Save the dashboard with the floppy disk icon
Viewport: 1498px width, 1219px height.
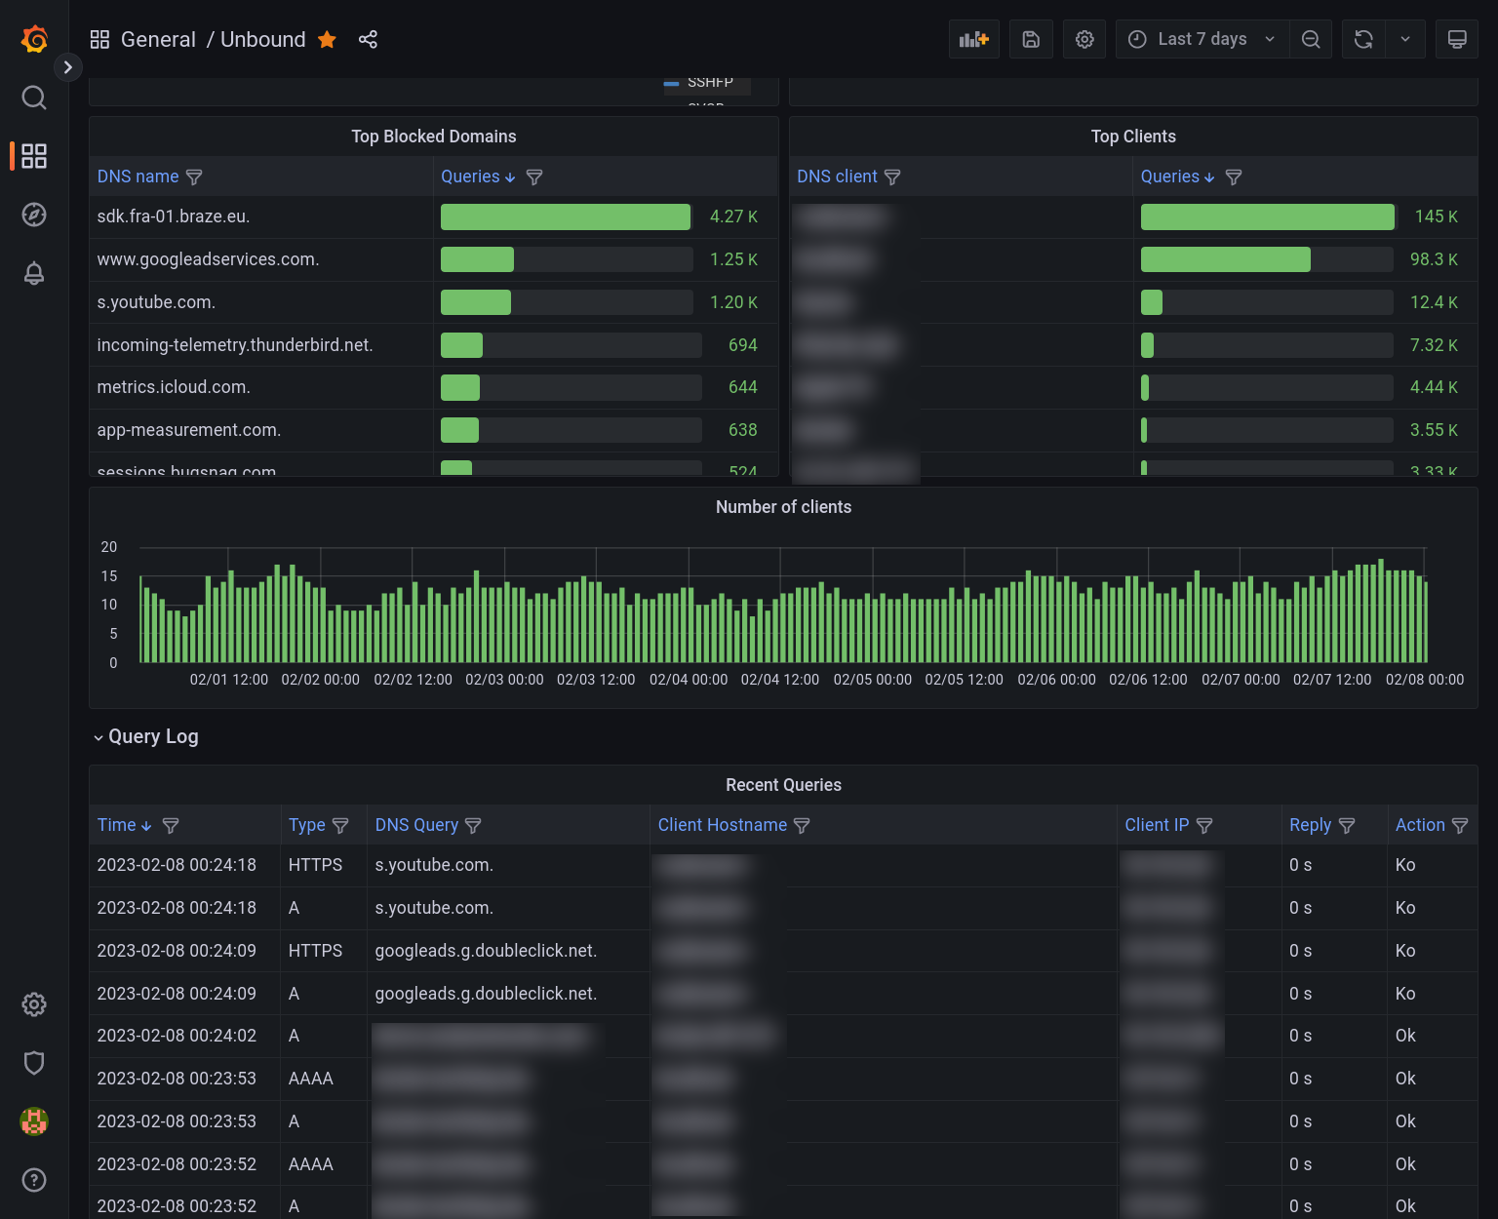point(1031,39)
